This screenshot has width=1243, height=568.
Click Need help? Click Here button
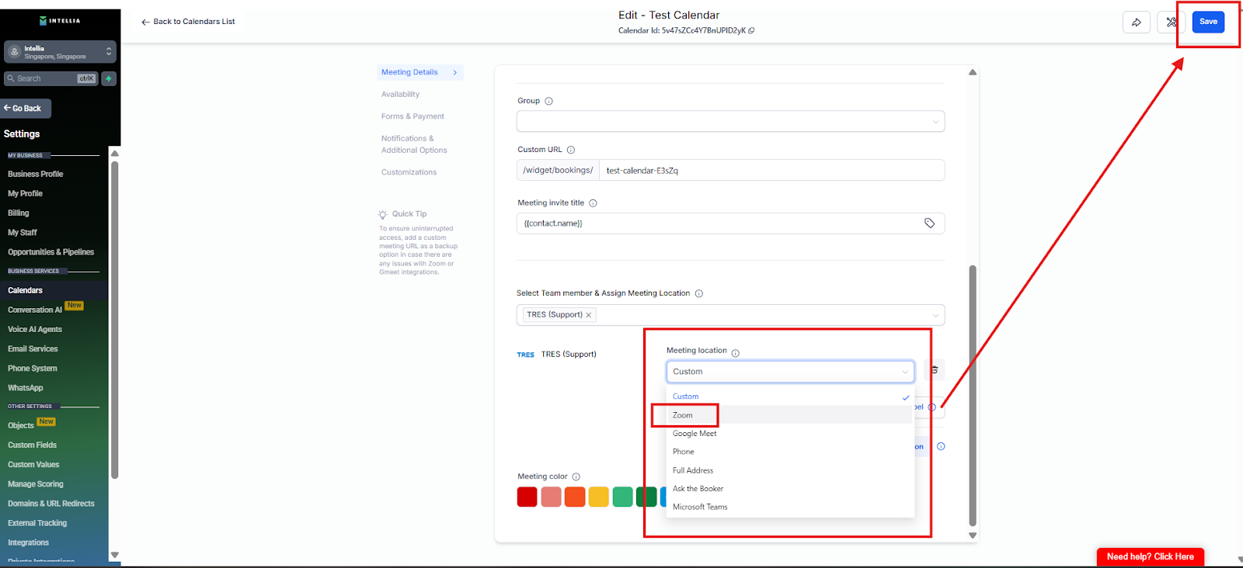[x=1151, y=557]
